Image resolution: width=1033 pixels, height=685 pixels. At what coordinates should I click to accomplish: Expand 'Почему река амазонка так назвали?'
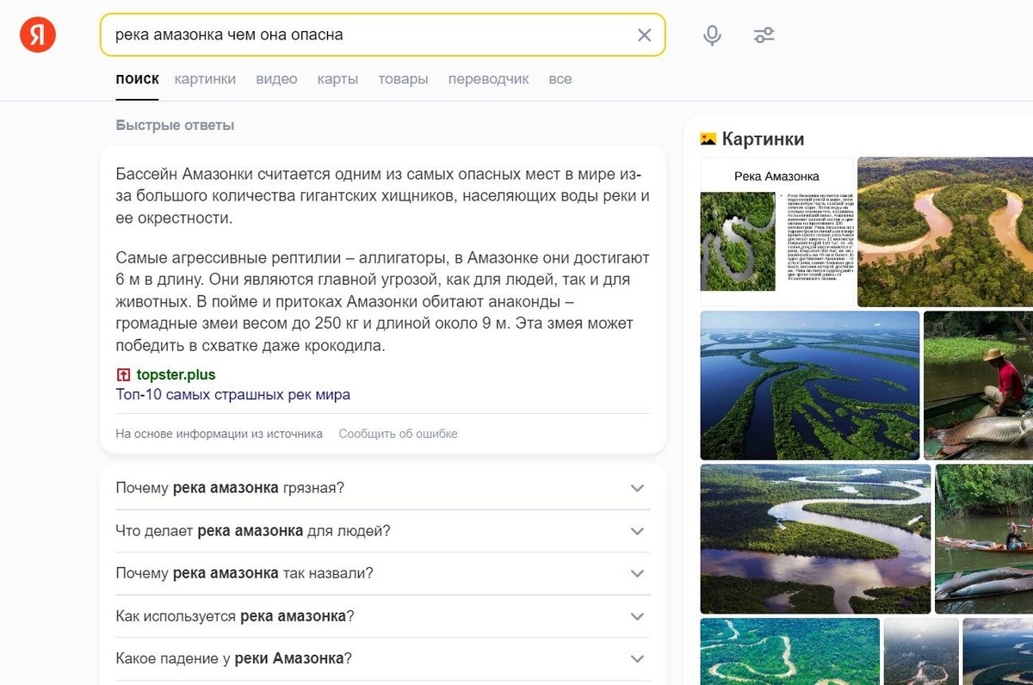[637, 573]
